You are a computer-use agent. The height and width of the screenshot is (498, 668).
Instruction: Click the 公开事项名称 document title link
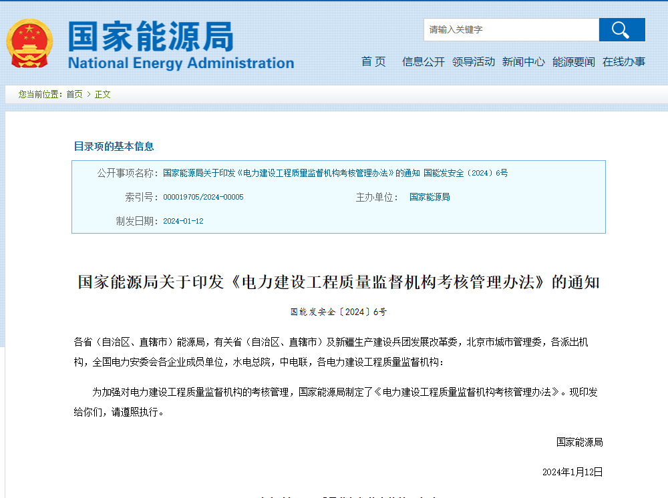tap(335, 173)
